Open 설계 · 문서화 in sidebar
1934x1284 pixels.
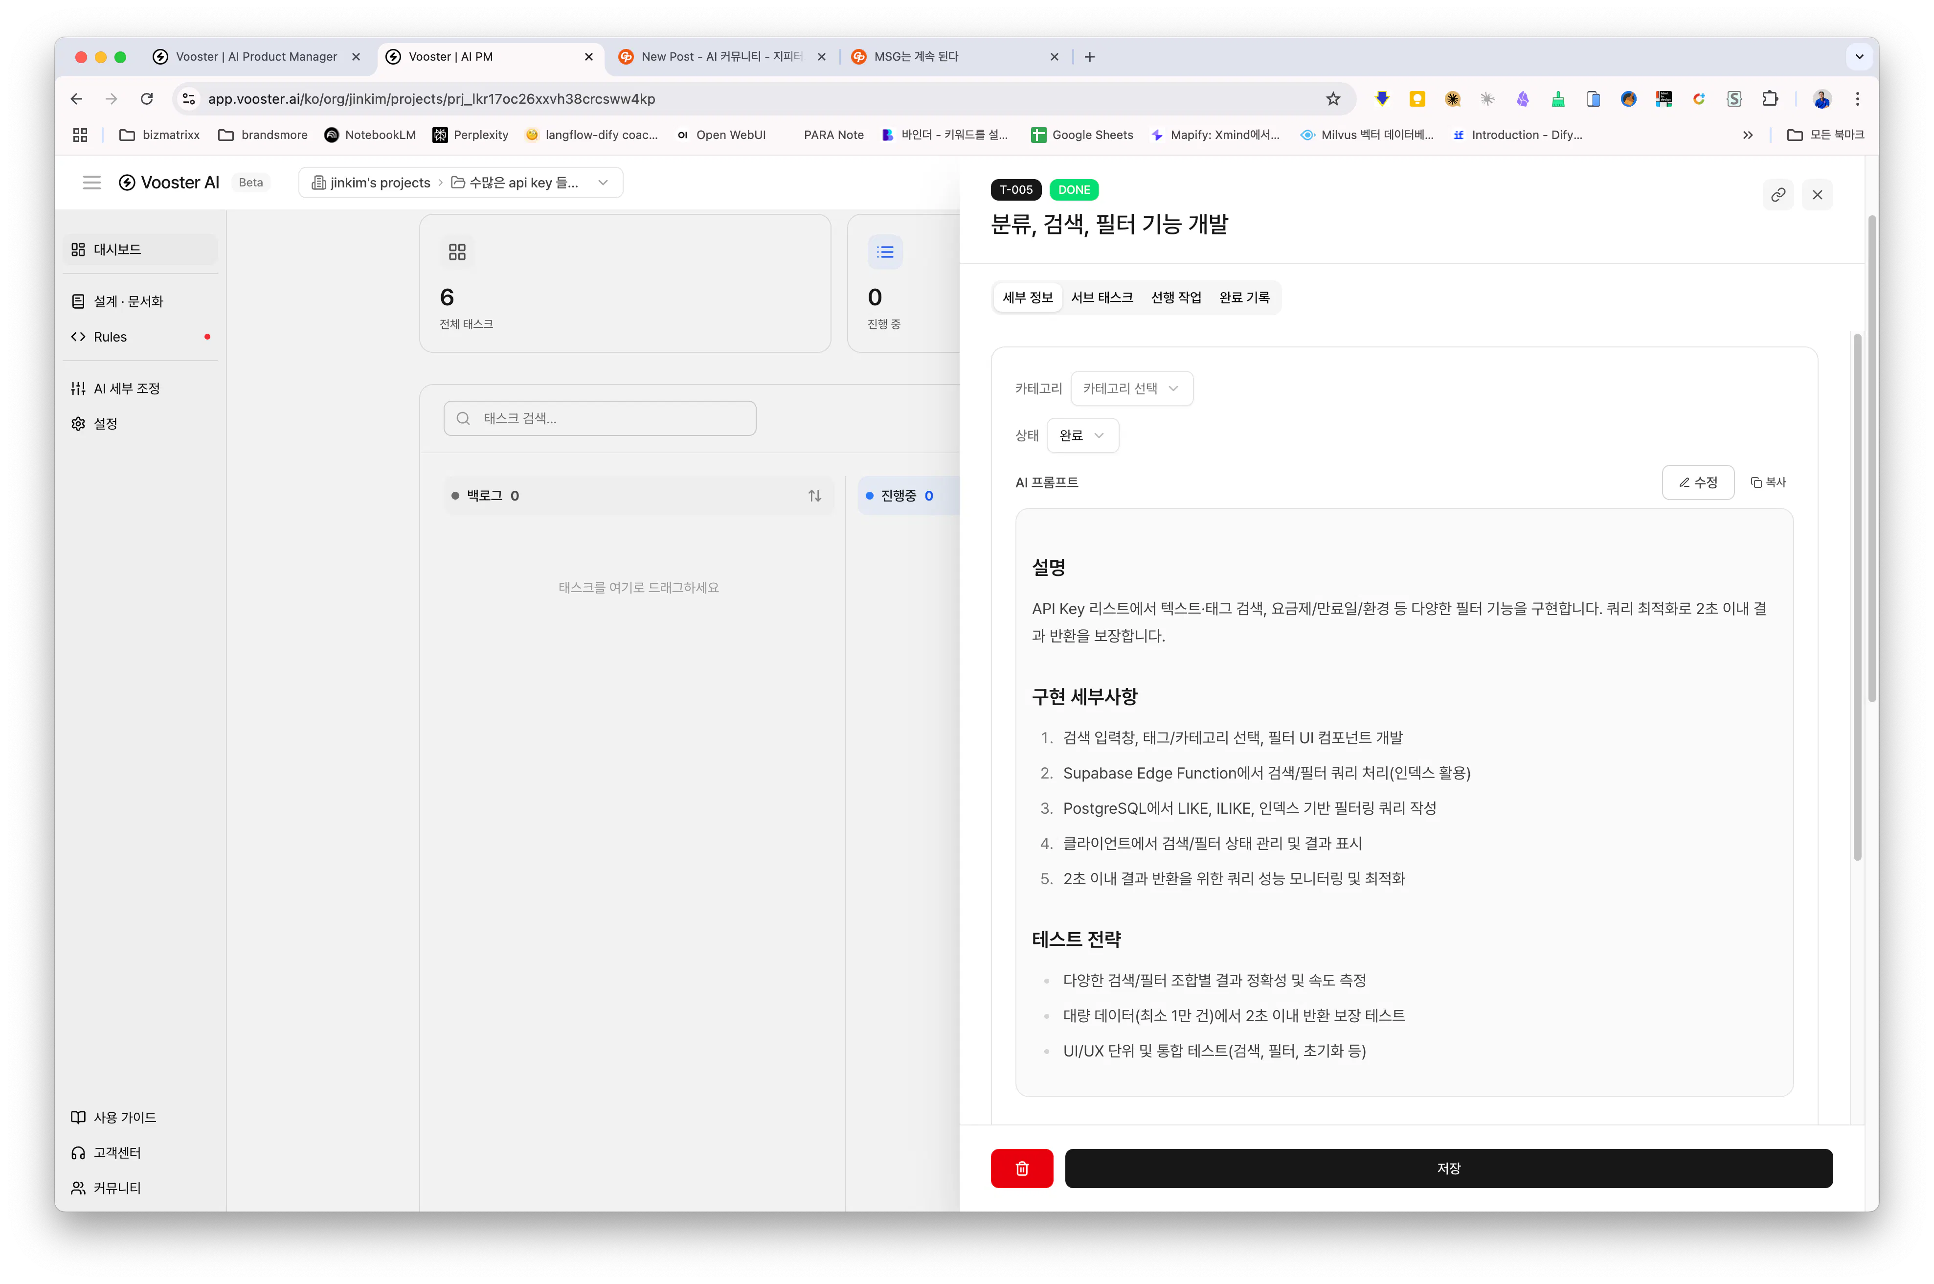tap(140, 301)
